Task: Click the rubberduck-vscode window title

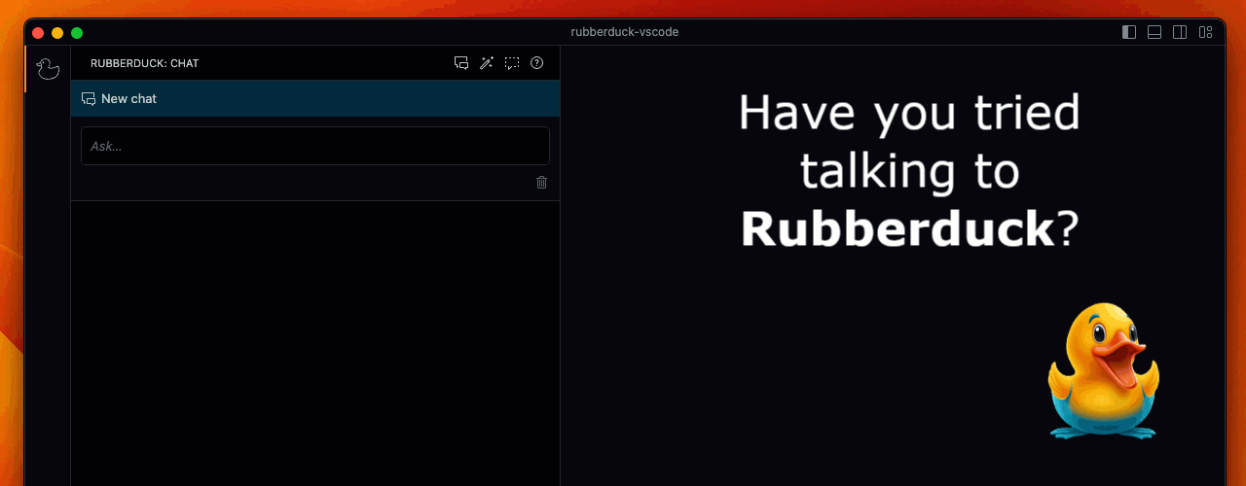Action: 624,32
